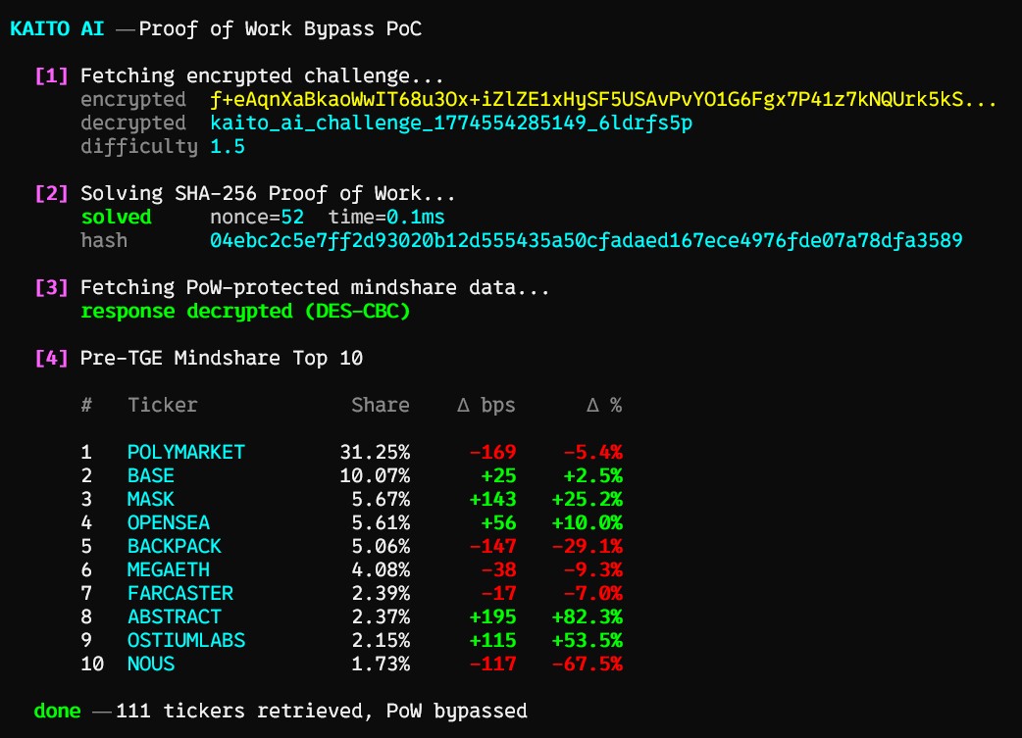Viewport: 1022px width, 738px height.
Task: Click the Δ bps column header
Action: click(486, 405)
